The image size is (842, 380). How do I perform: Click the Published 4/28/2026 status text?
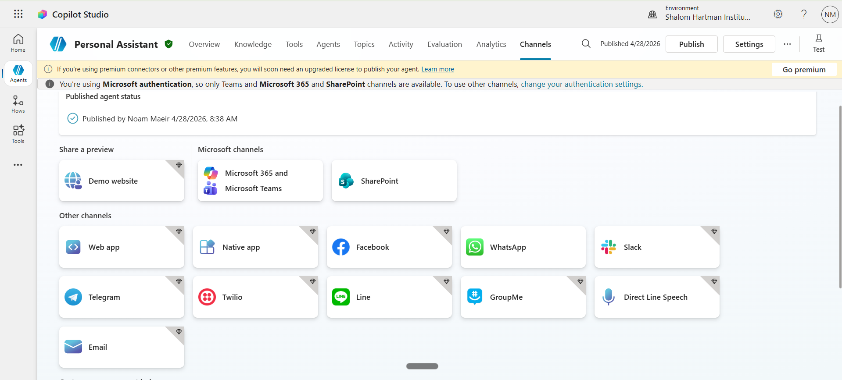[630, 44]
